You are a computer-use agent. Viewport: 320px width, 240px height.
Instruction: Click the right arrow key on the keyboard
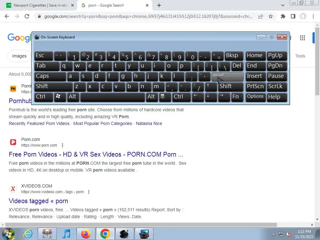(224, 97)
